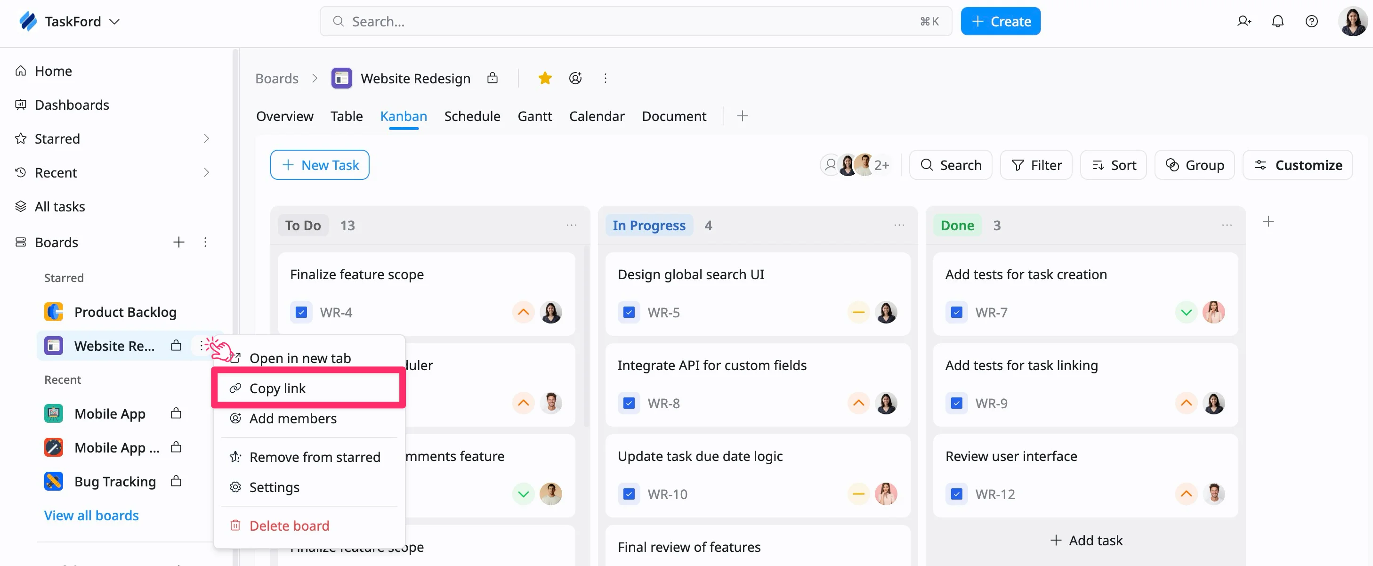Expand the Recent section in sidebar
The width and height of the screenshot is (1373, 566).
[206, 172]
